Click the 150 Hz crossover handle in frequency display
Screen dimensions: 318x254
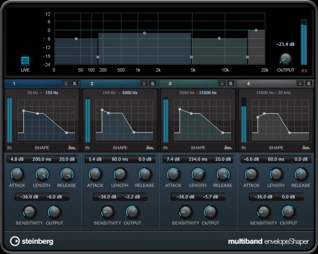[x=98, y=57]
